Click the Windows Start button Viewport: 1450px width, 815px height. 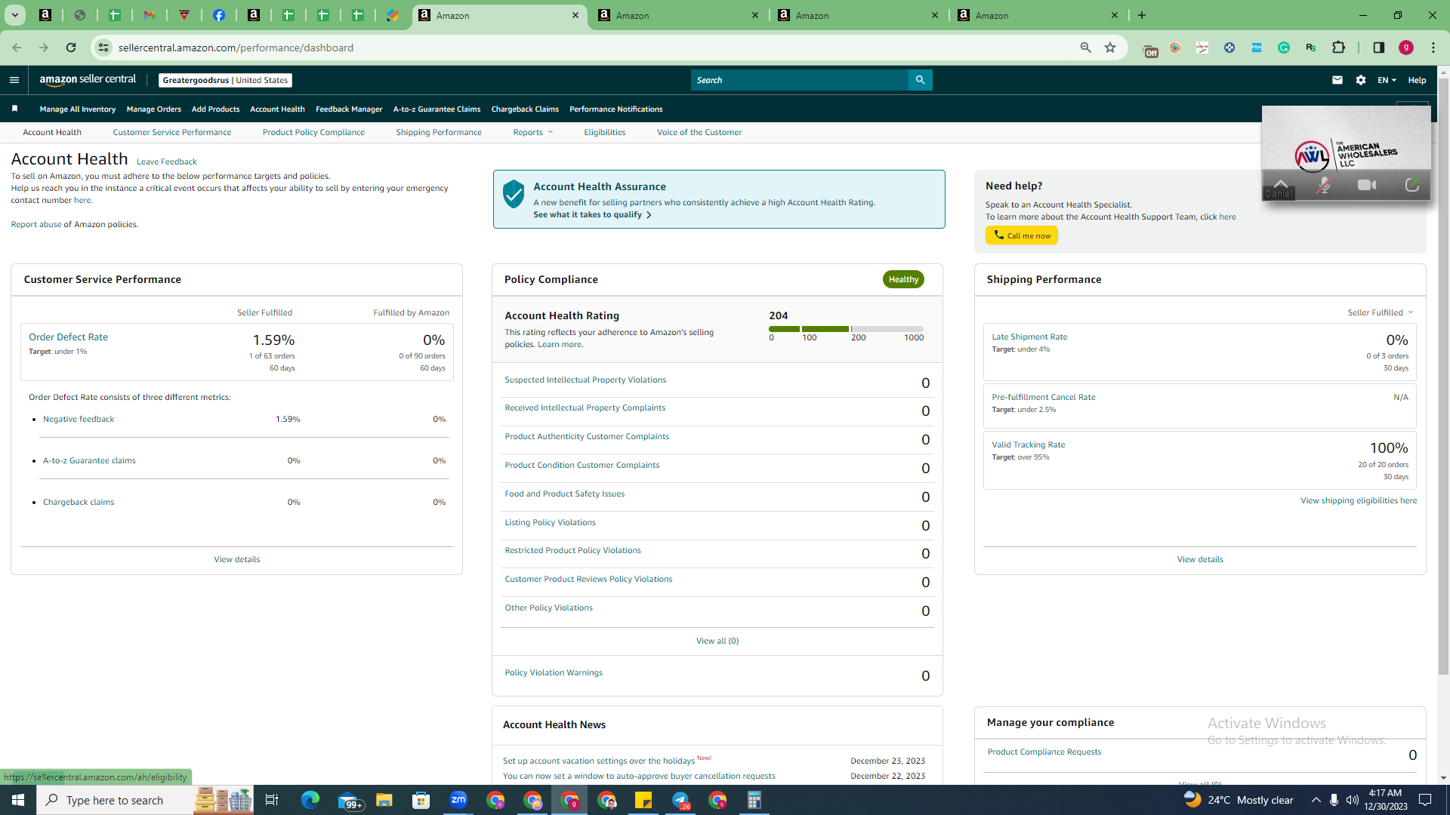tap(18, 800)
